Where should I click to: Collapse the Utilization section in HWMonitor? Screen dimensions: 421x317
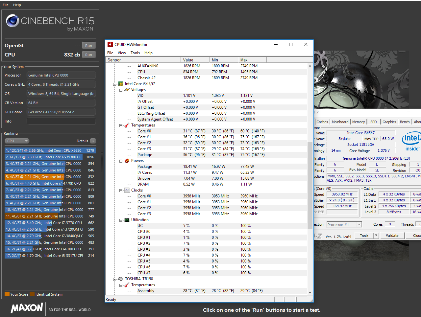(x=121, y=220)
